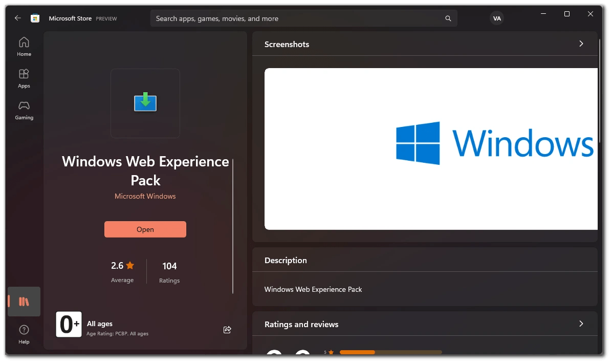Minimize the Microsoft Store window
This screenshot has height=364, width=612.
[543, 14]
